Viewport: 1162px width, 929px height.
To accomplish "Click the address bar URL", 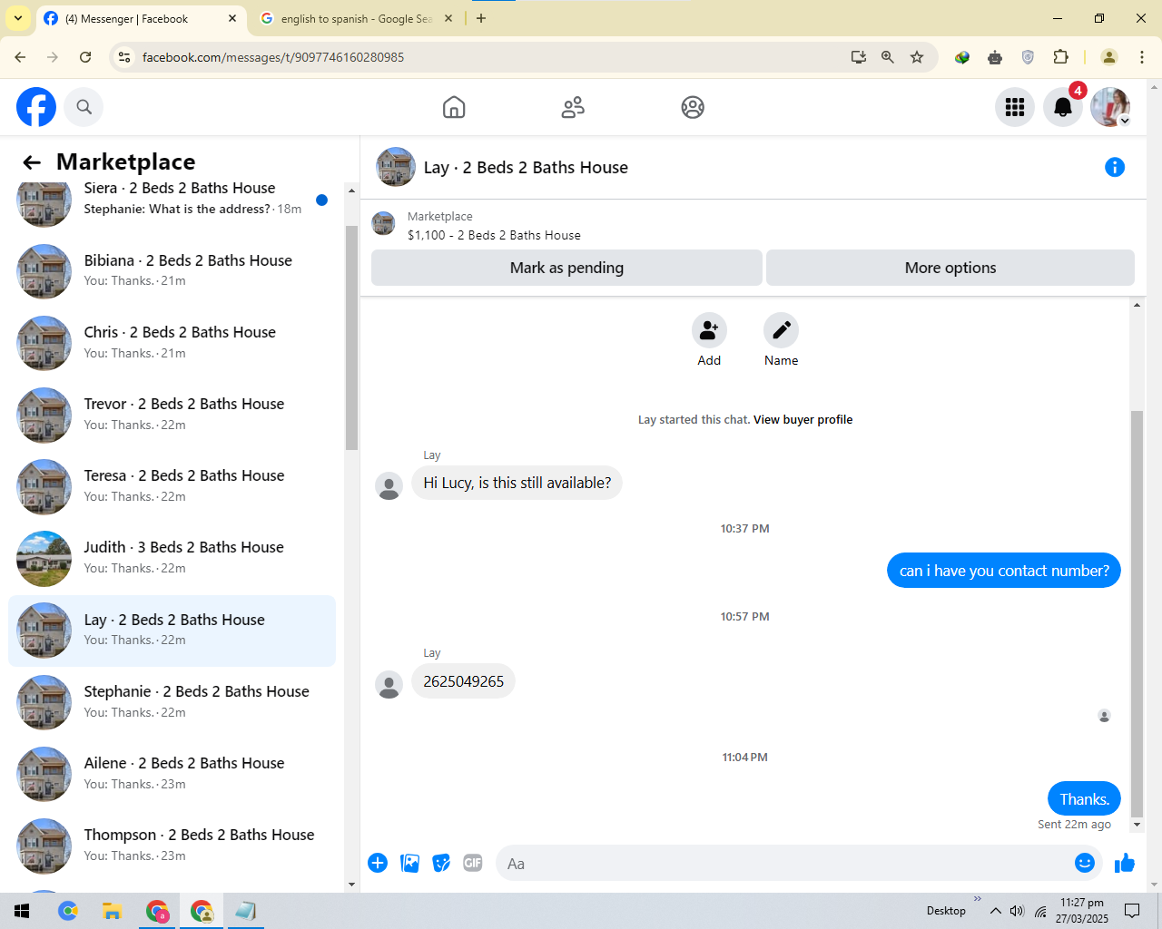I will point(273,57).
